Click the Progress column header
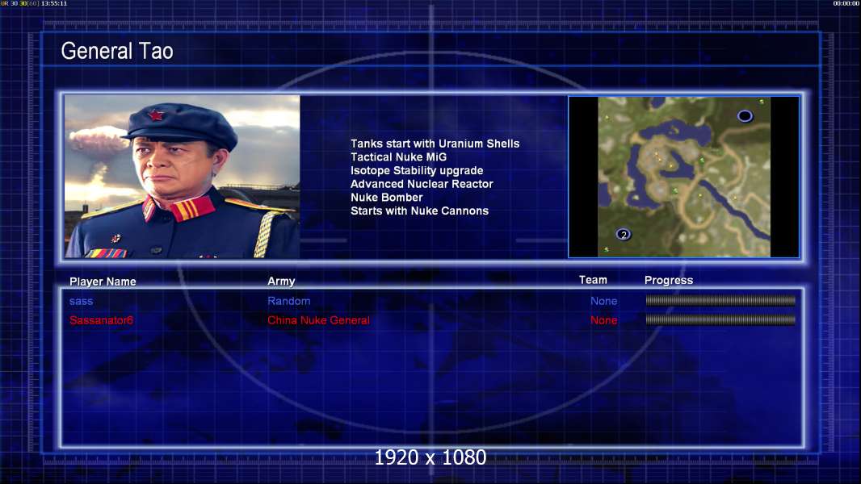Image resolution: width=861 pixels, height=484 pixels. click(x=669, y=280)
